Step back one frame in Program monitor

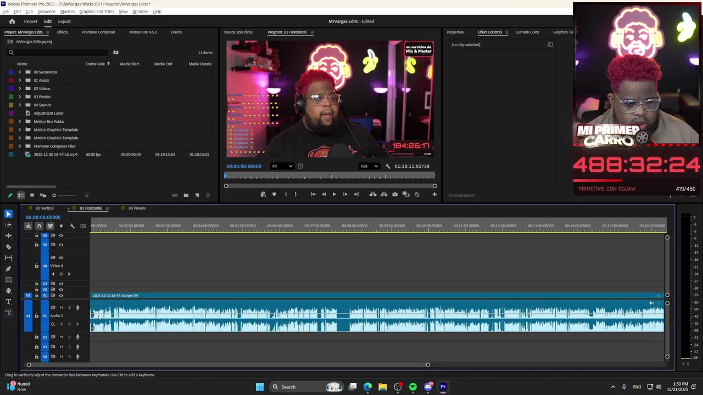point(323,194)
